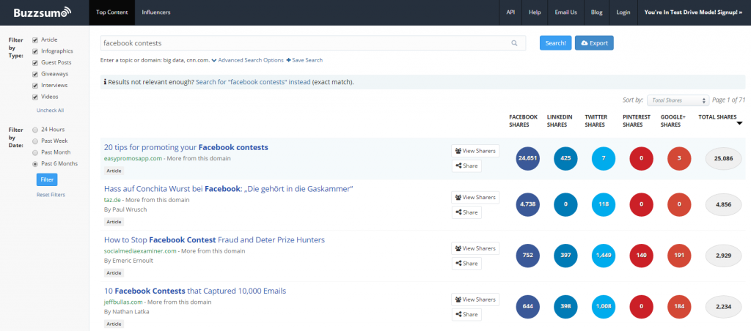Uncheck the Infographics type filter

[x=35, y=51]
